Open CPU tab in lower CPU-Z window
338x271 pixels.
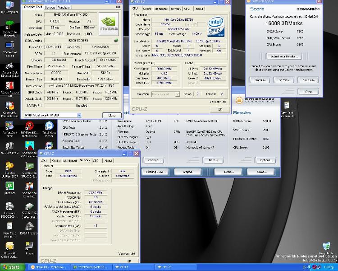[44, 161]
